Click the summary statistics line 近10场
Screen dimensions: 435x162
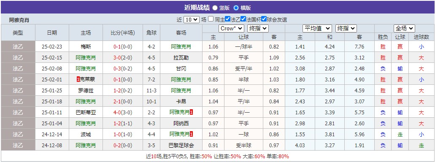[217, 156]
